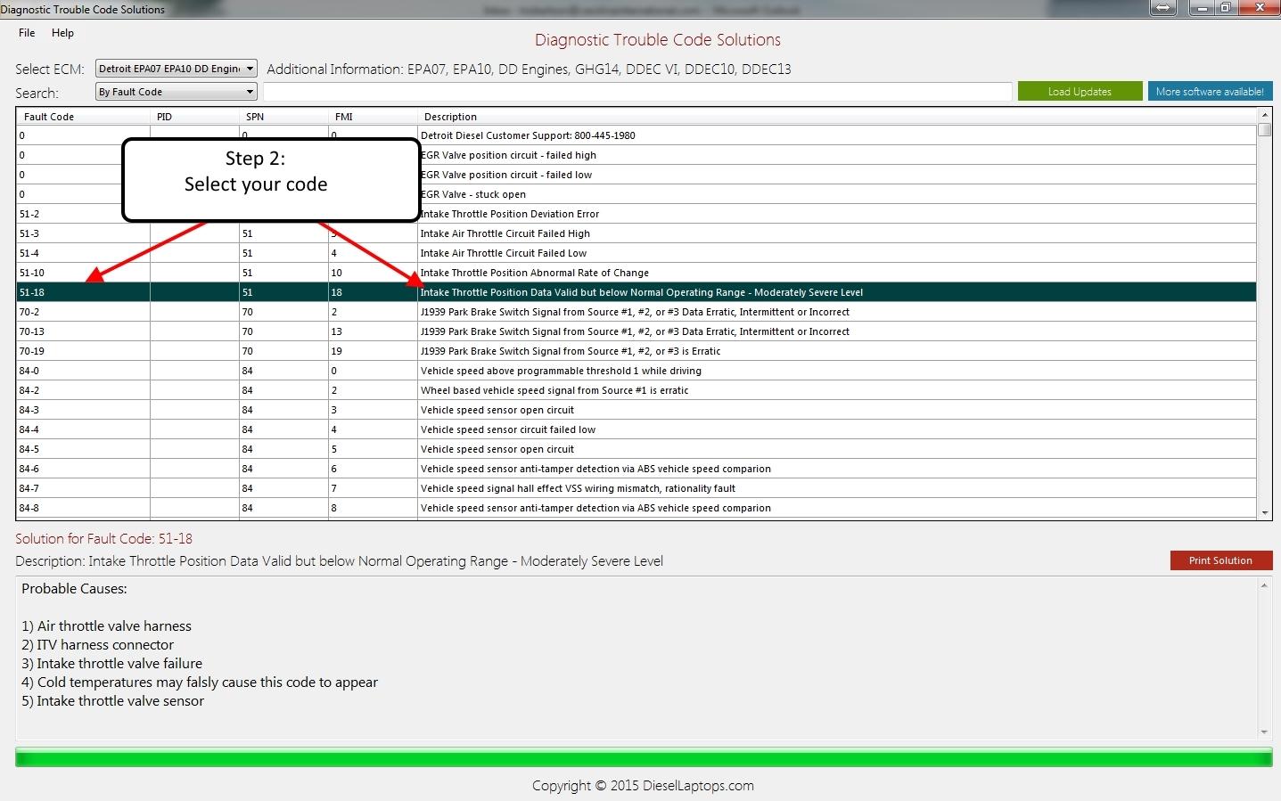Click the fault table scrollbar thumb
Viewport: 1281px width, 801px height.
pyautogui.click(x=1264, y=129)
